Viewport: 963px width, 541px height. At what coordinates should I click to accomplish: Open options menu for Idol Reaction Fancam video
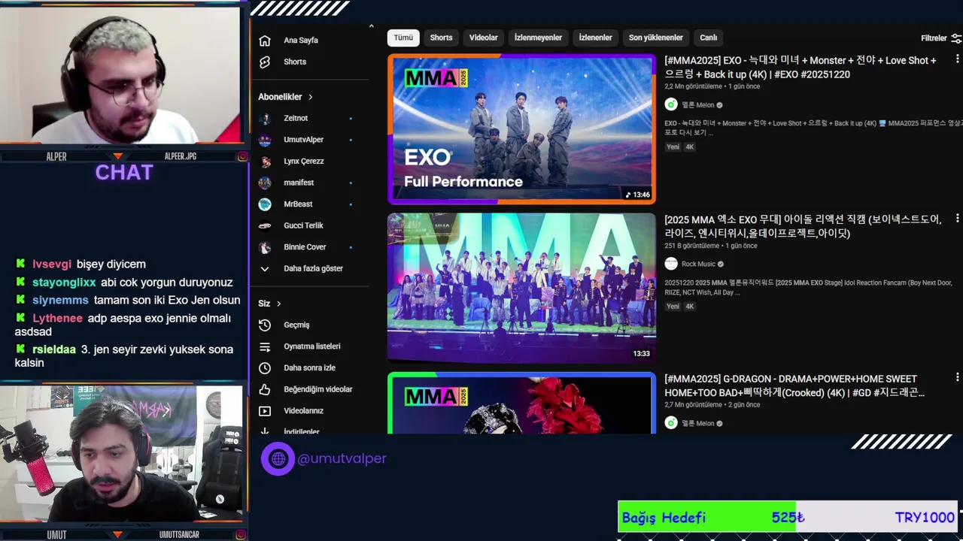957,218
